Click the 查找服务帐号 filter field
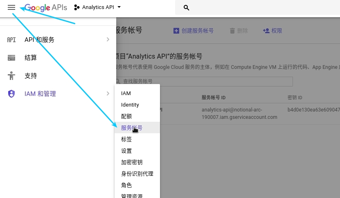The image size is (340, 198). click(205, 81)
